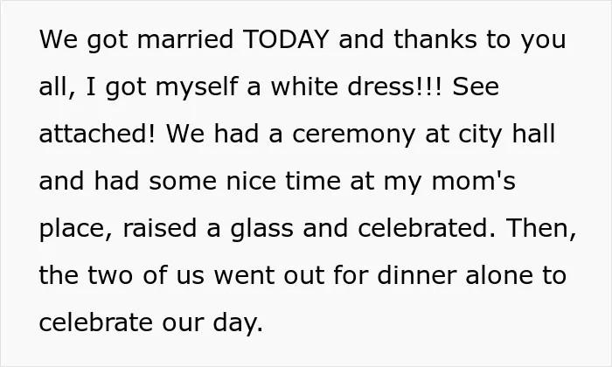
Task: Click the phrase 'raised a glass'
Action: pos(208,230)
